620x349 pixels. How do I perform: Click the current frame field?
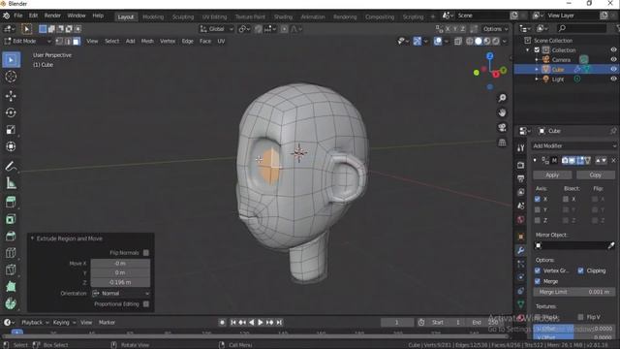click(x=397, y=323)
